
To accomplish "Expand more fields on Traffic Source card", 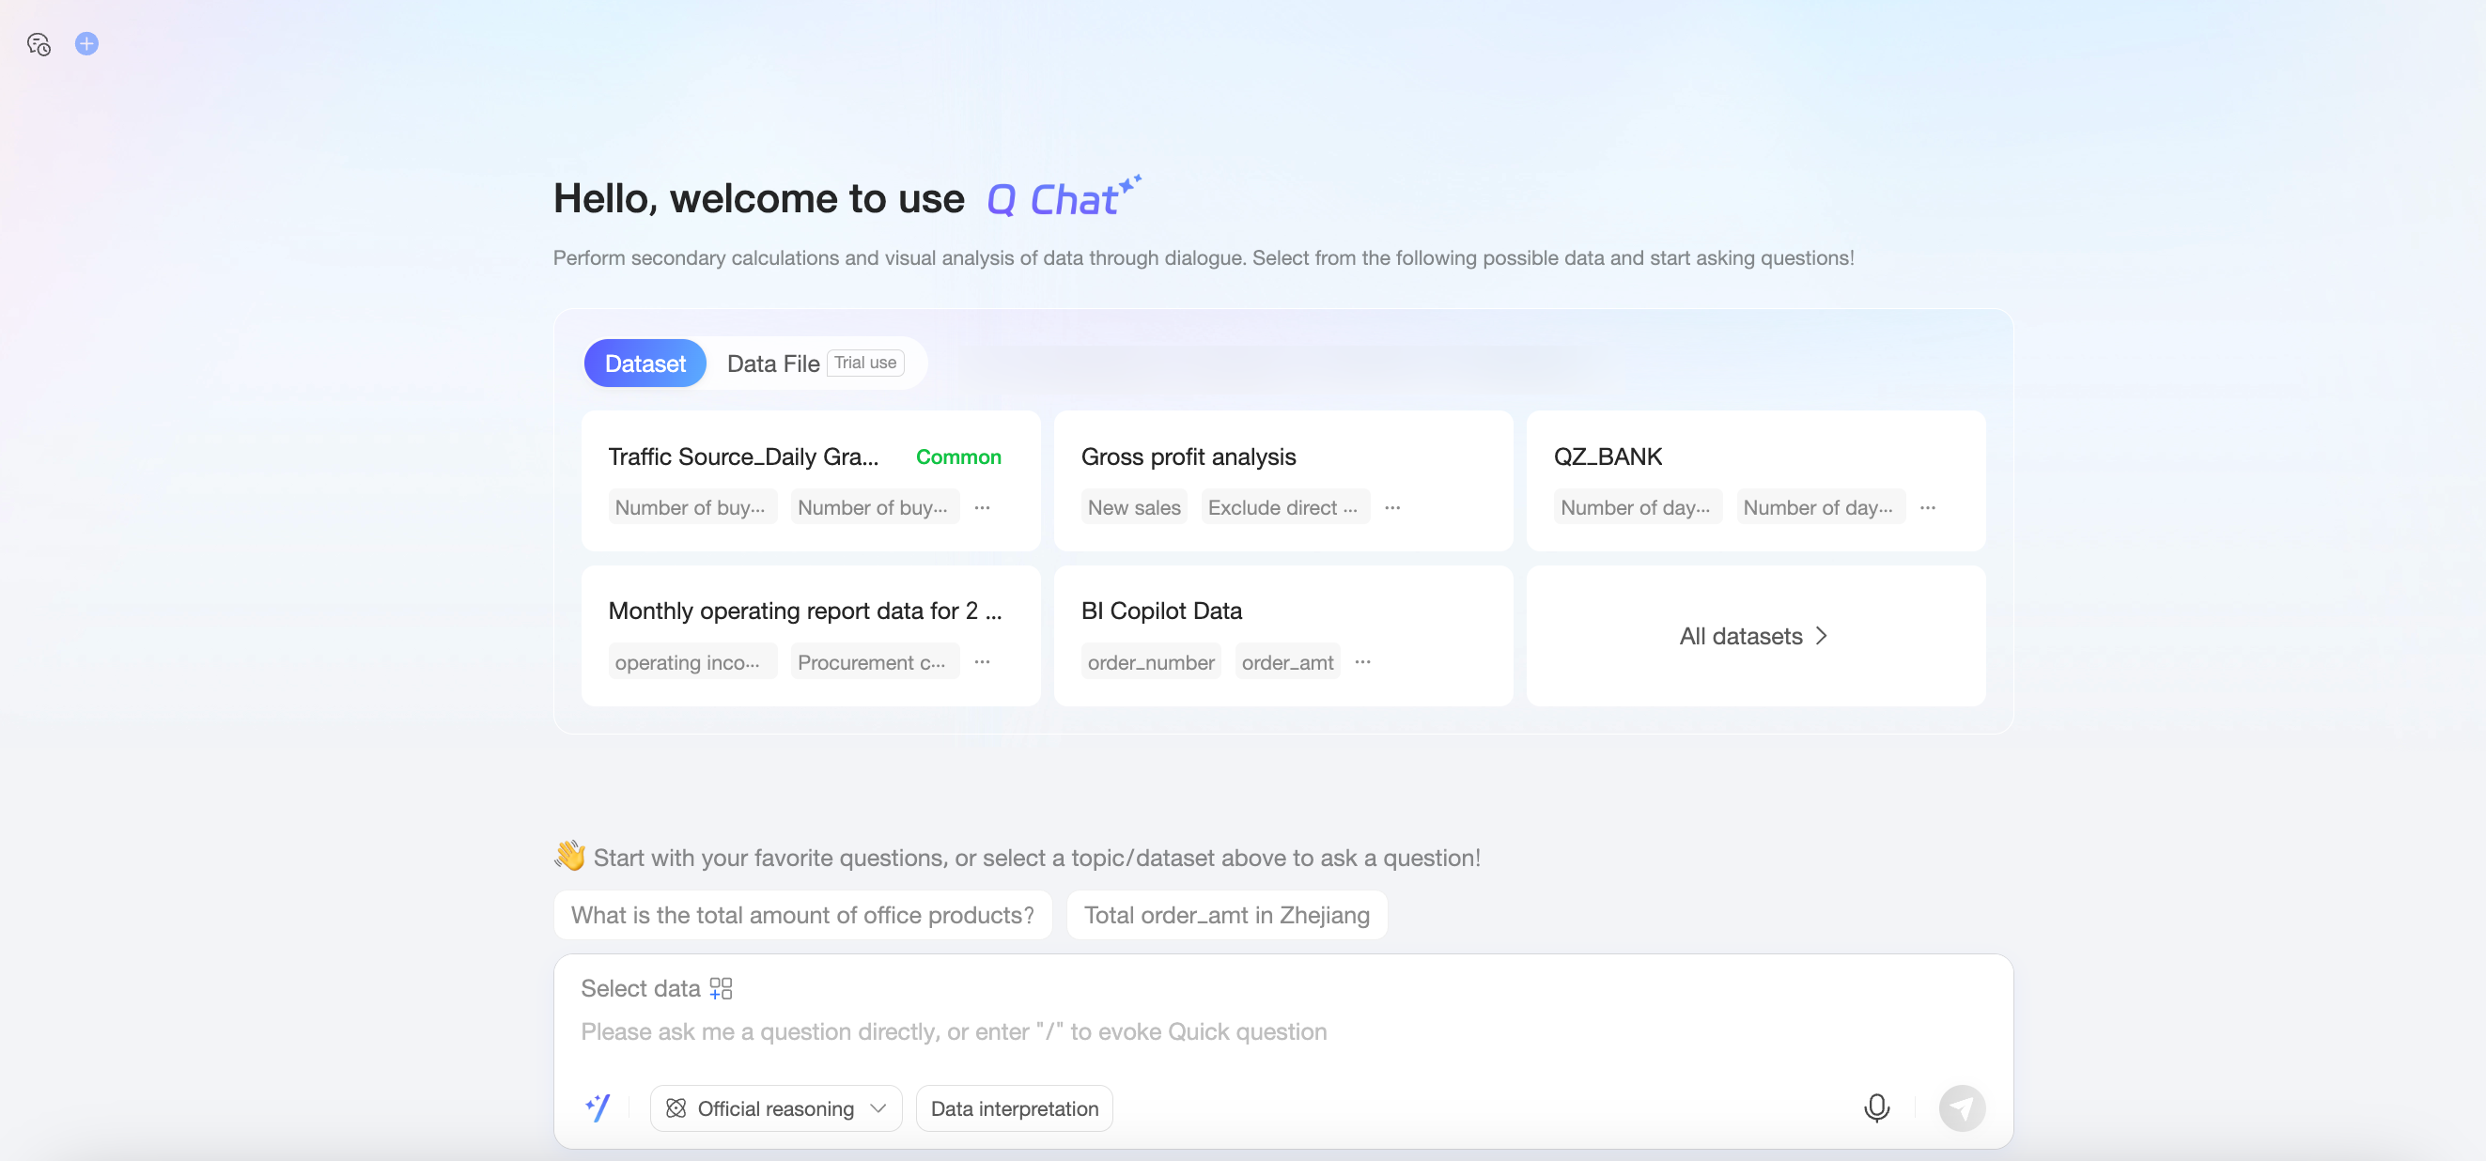I will (983, 507).
